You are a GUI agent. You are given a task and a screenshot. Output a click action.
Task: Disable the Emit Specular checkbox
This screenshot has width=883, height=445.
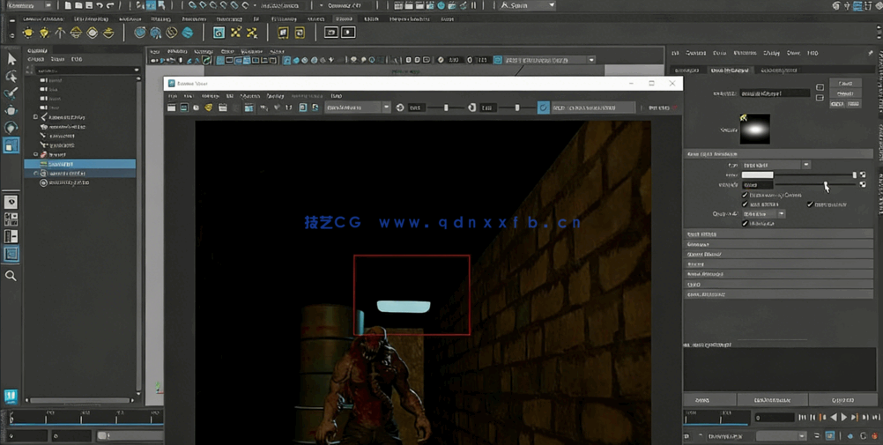click(810, 204)
